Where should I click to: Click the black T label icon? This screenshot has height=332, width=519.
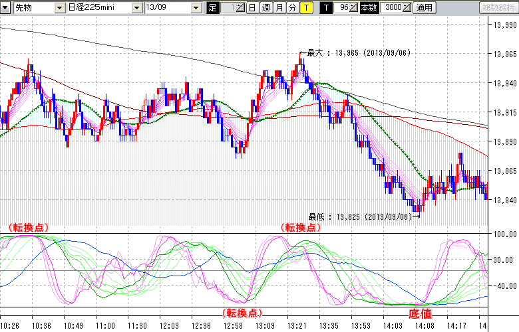pos(325,8)
